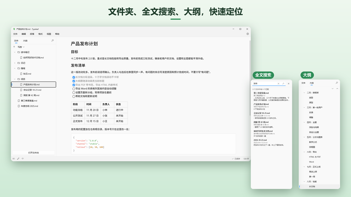Go up a folder with the up arrow
Image resolution: width=351 pixels, height=197 pixels.
coord(14,47)
